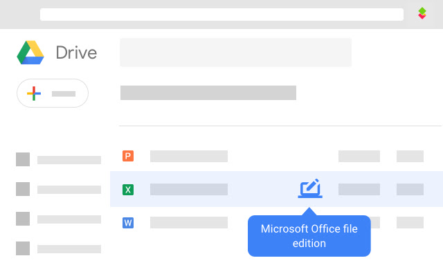443x276 pixels.
Task: Click the folder title bar above list
Action: click(x=208, y=92)
